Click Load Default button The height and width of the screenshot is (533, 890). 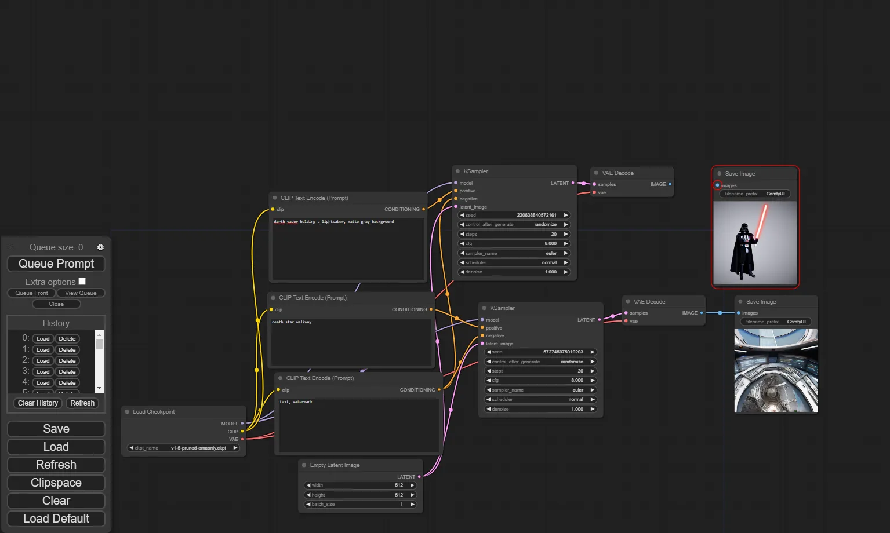56,519
